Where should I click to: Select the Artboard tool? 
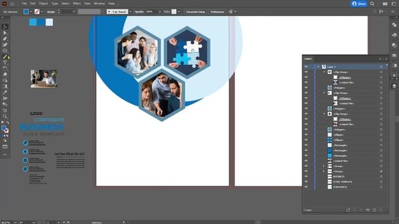5,110
